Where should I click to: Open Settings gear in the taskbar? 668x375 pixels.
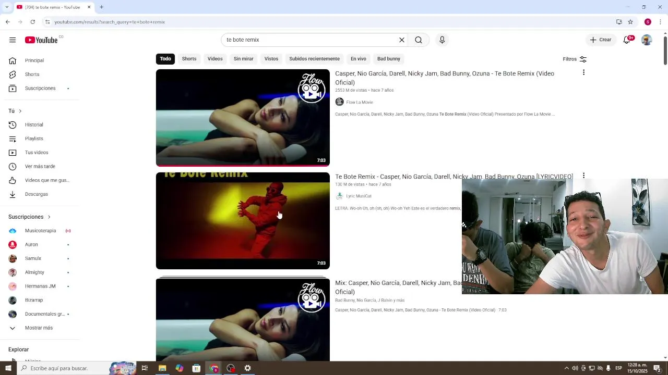247,368
